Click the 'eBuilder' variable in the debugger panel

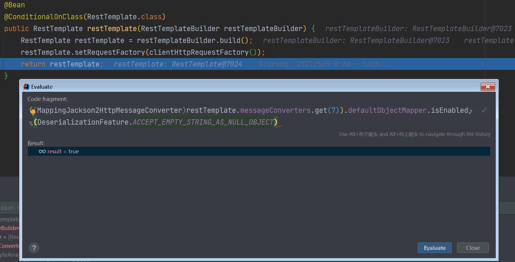click(x=9, y=228)
